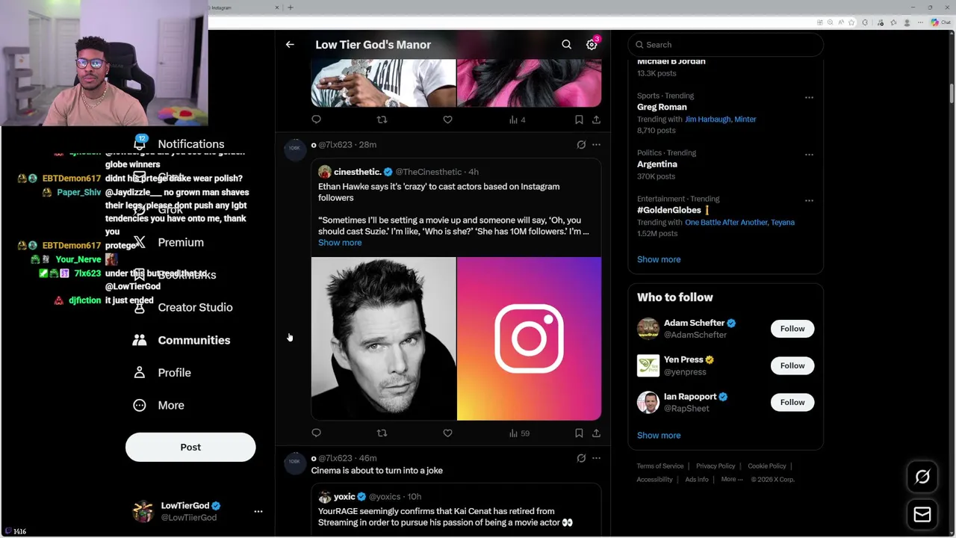Open community search magnifier icon
Image resolution: width=956 pixels, height=538 pixels.
(x=567, y=45)
